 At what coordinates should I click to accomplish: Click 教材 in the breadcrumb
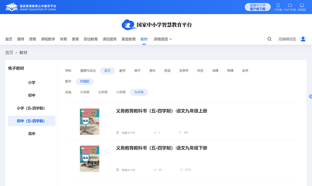tap(23, 53)
